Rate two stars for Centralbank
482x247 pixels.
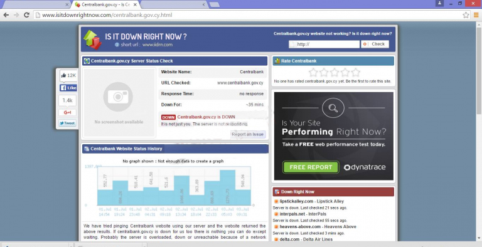pos(324,73)
